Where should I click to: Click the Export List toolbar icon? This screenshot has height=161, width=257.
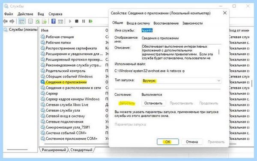pos(44,21)
